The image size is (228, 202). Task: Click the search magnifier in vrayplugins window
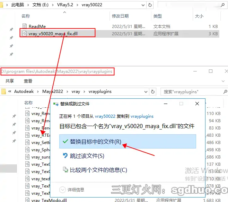pyautogui.click(x=225, y=92)
